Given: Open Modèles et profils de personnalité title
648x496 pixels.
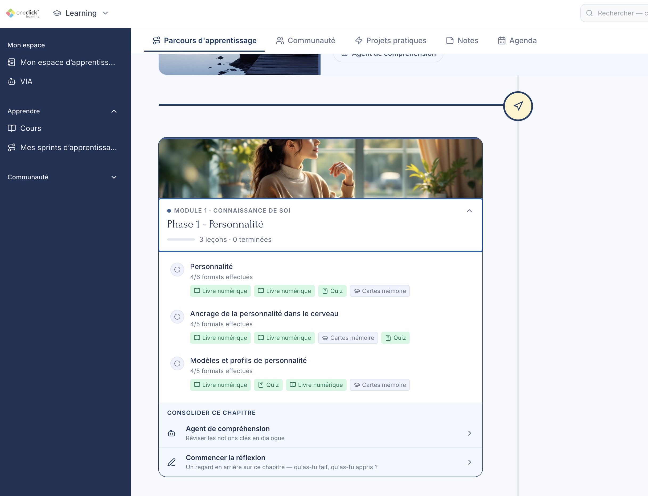Looking at the screenshot, I should click(x=248, y=361).
